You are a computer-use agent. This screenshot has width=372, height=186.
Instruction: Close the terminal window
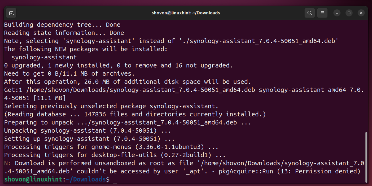[361, 13]
